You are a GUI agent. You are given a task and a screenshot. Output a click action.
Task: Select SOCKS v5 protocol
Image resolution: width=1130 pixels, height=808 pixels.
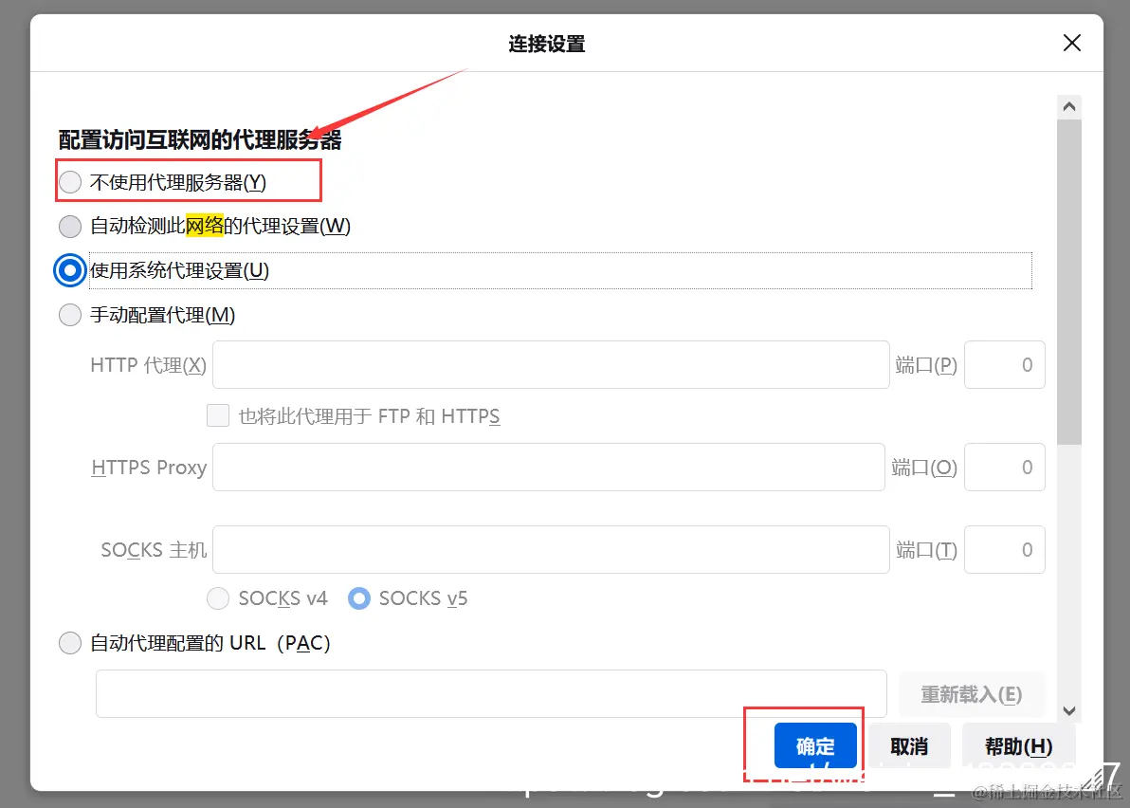(358, 597)
